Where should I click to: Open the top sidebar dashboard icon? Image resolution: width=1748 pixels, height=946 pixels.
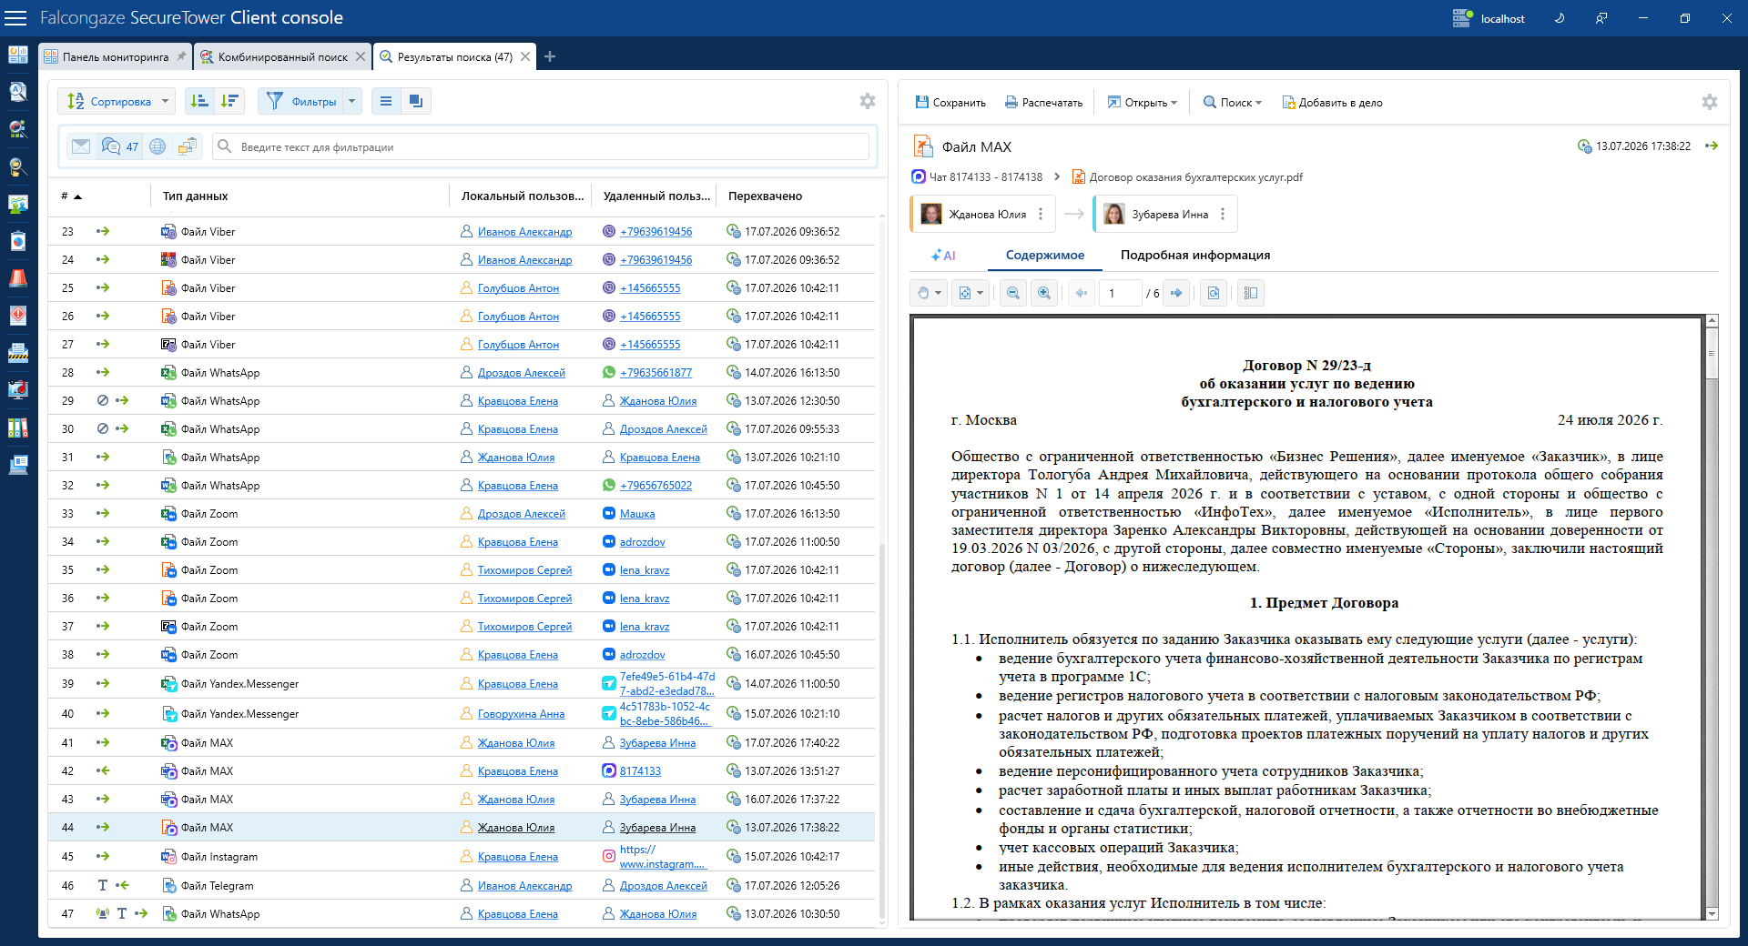click(x=18, y=55)
